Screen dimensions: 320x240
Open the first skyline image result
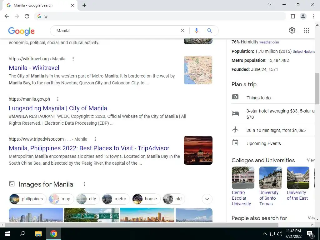[36, 215]
